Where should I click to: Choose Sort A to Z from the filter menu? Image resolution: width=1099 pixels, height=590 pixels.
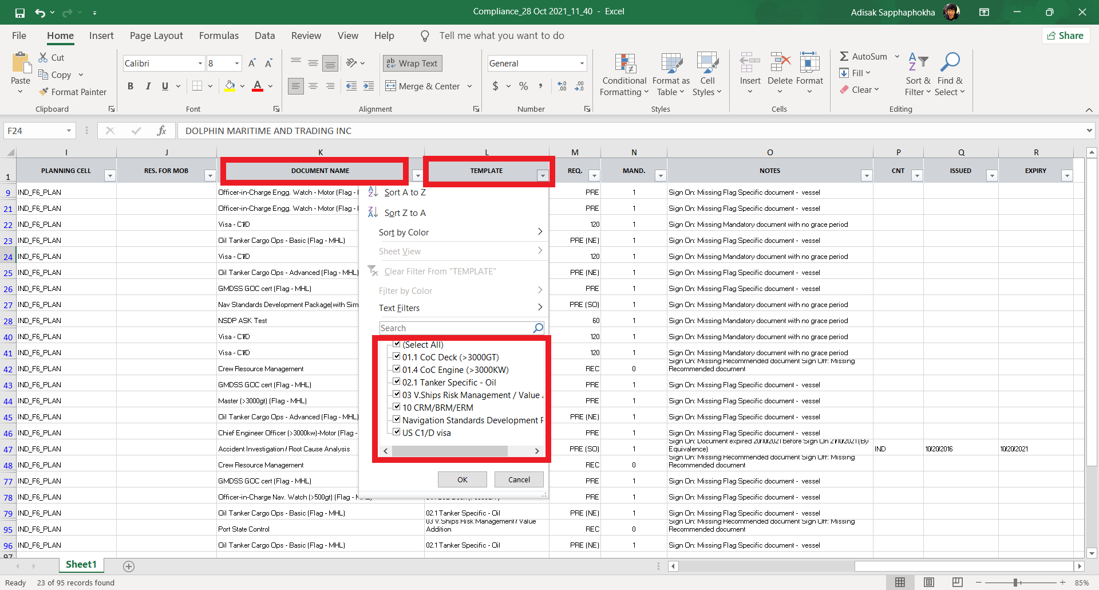click(x=405, y=192)
